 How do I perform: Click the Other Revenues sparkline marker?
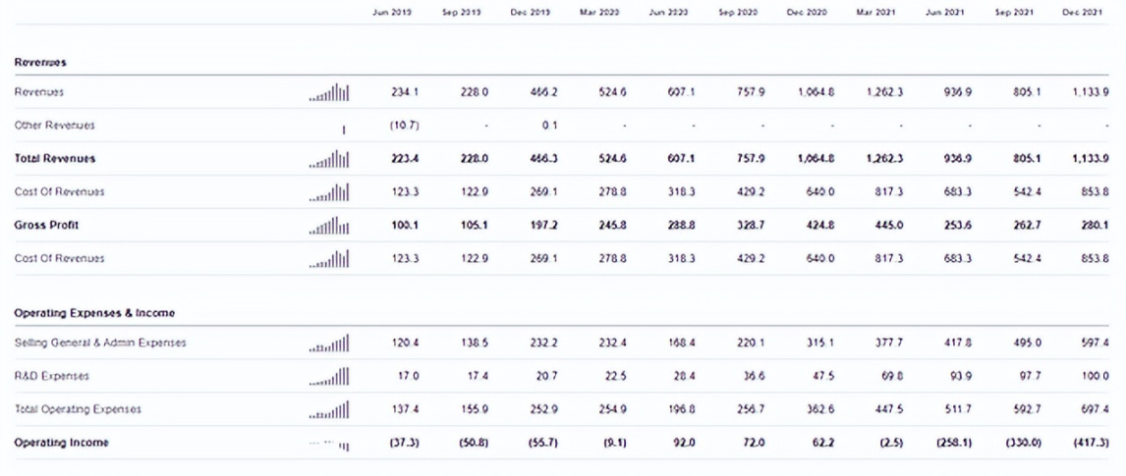344,128
